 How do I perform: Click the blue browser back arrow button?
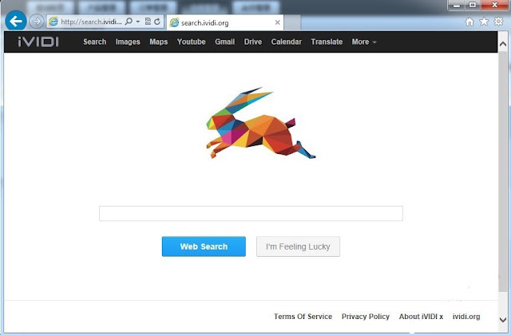pyautogui.click(x=16, y=22)
